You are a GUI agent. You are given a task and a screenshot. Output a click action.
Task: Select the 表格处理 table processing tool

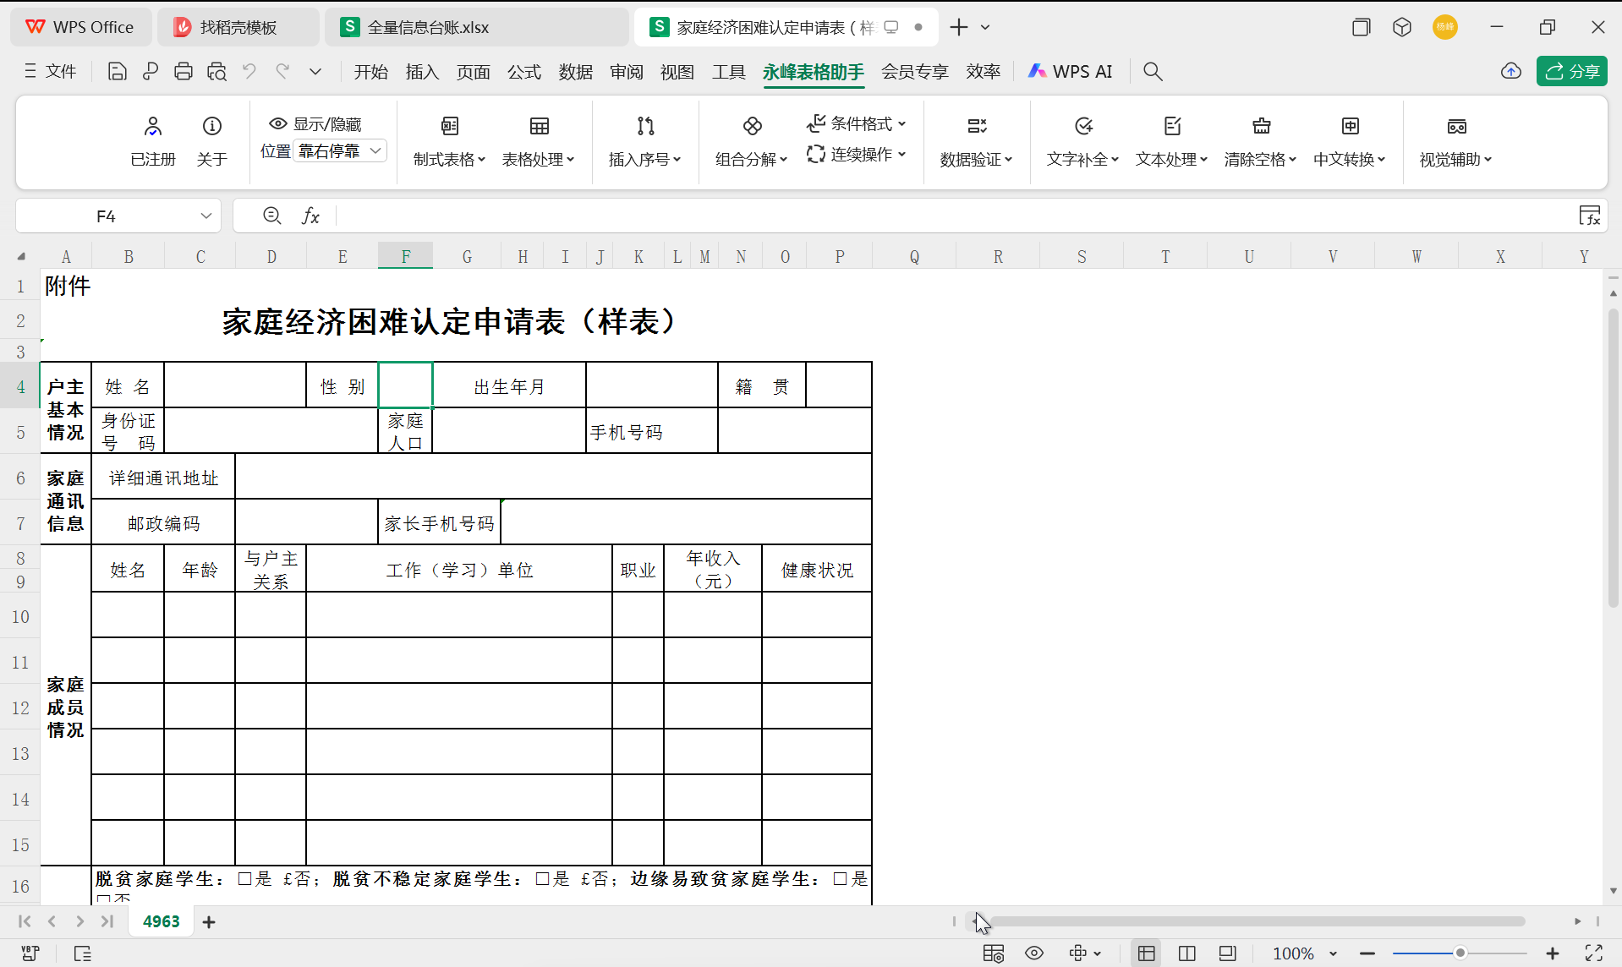[x=539, y=142]
